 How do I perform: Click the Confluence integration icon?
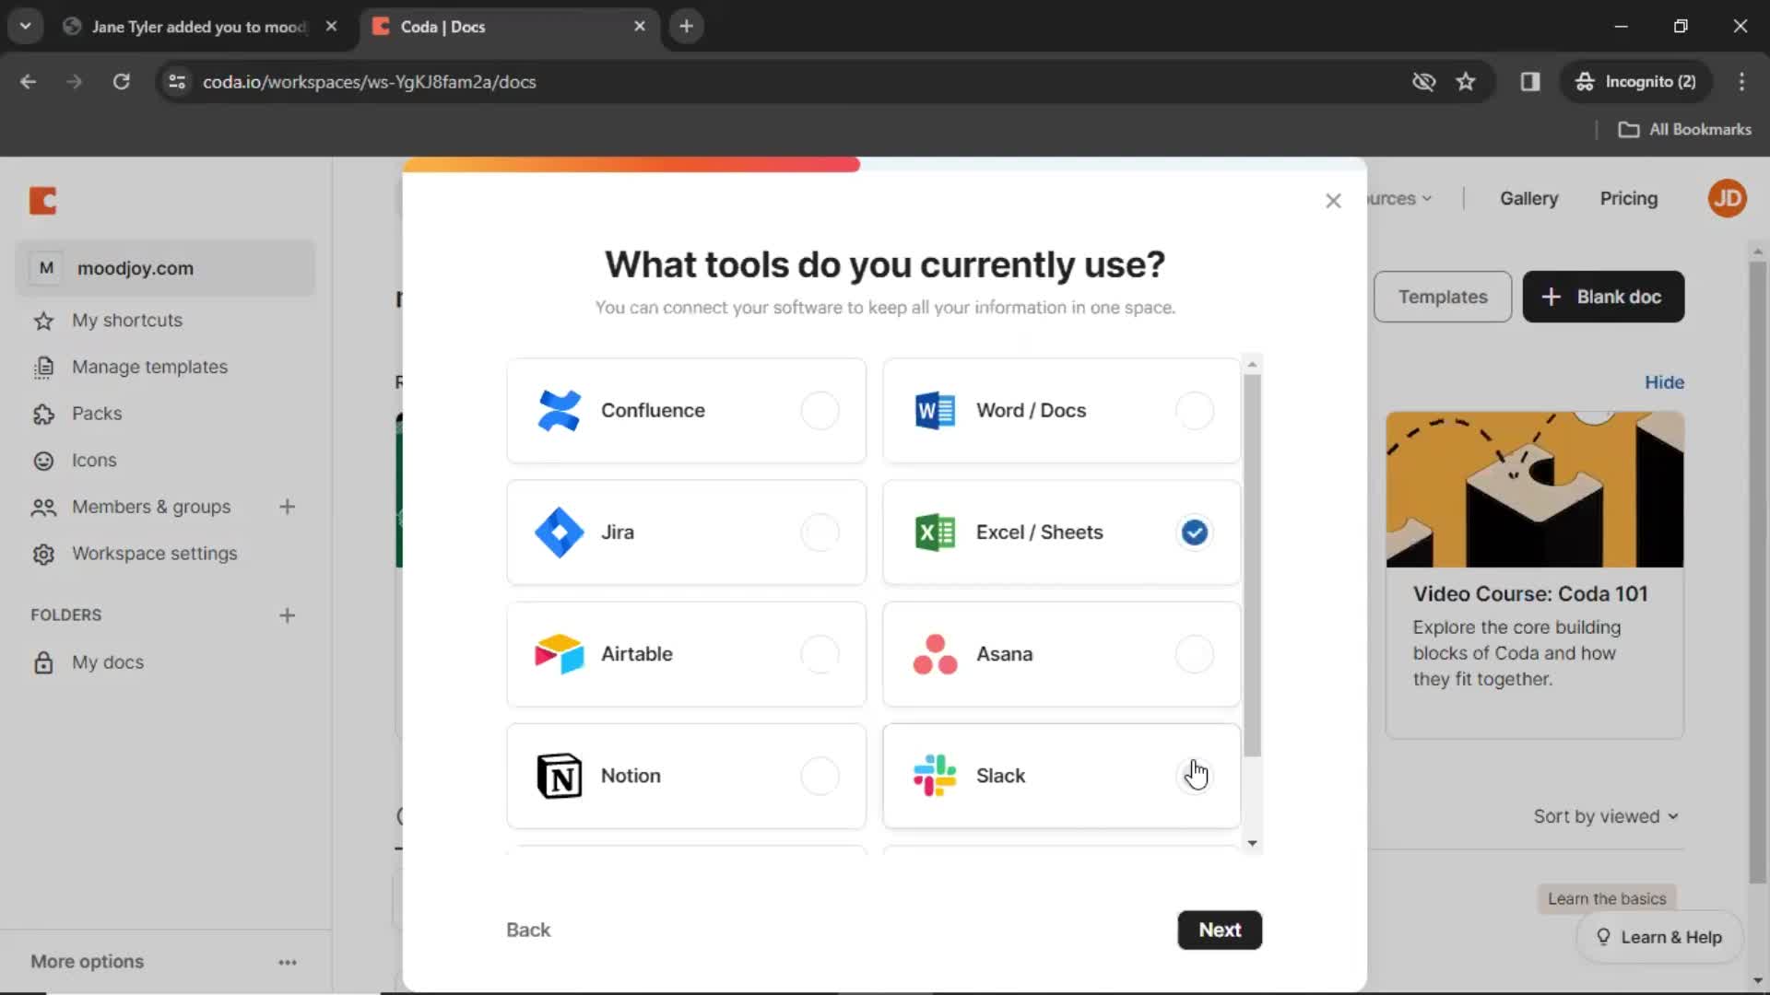[x=558, y=411]
